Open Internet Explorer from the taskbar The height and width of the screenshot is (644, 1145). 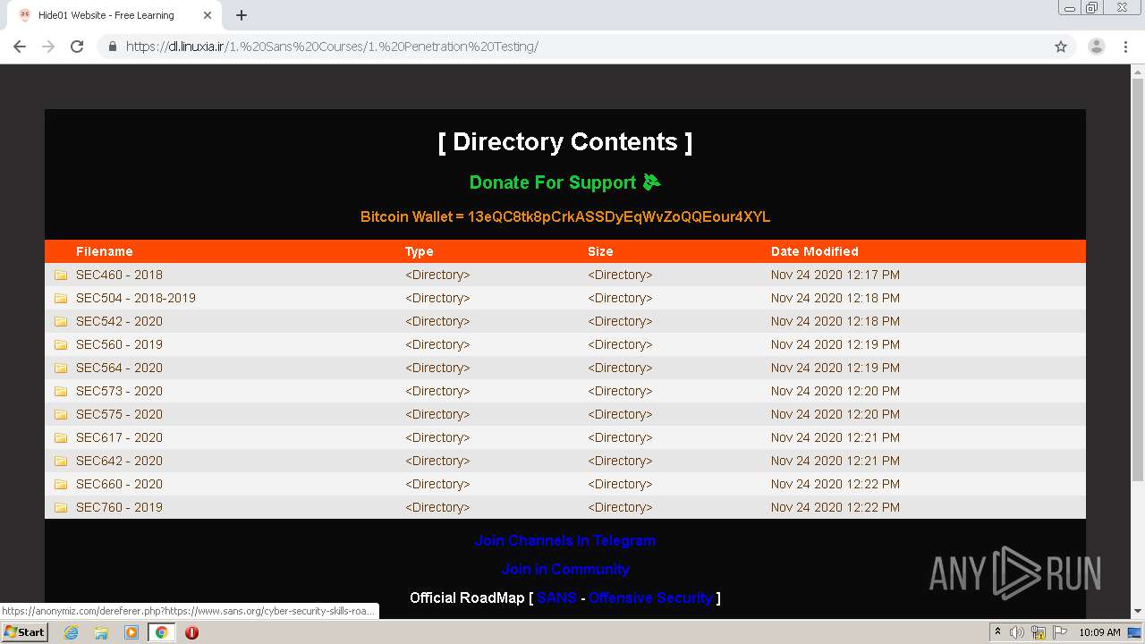point(71,632)
